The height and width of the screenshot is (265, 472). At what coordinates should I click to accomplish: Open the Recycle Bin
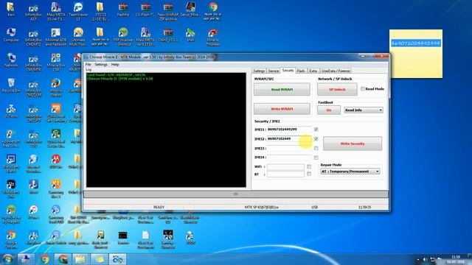pyautogui.click(x=11, y=85)
